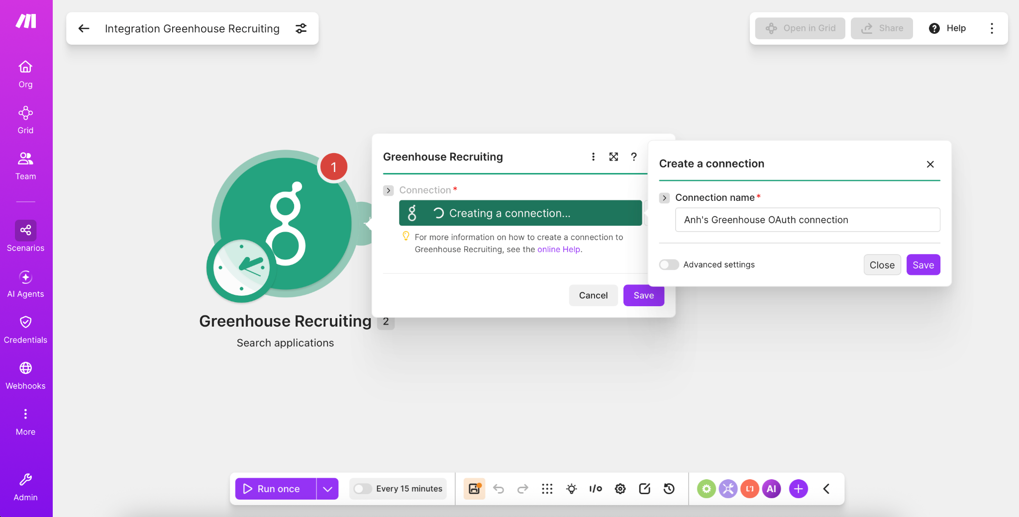Save the Greenhouse Recruiting module settings
Image resolution: width=1019 pixels, height=517 pixels.
pos(643,295)
